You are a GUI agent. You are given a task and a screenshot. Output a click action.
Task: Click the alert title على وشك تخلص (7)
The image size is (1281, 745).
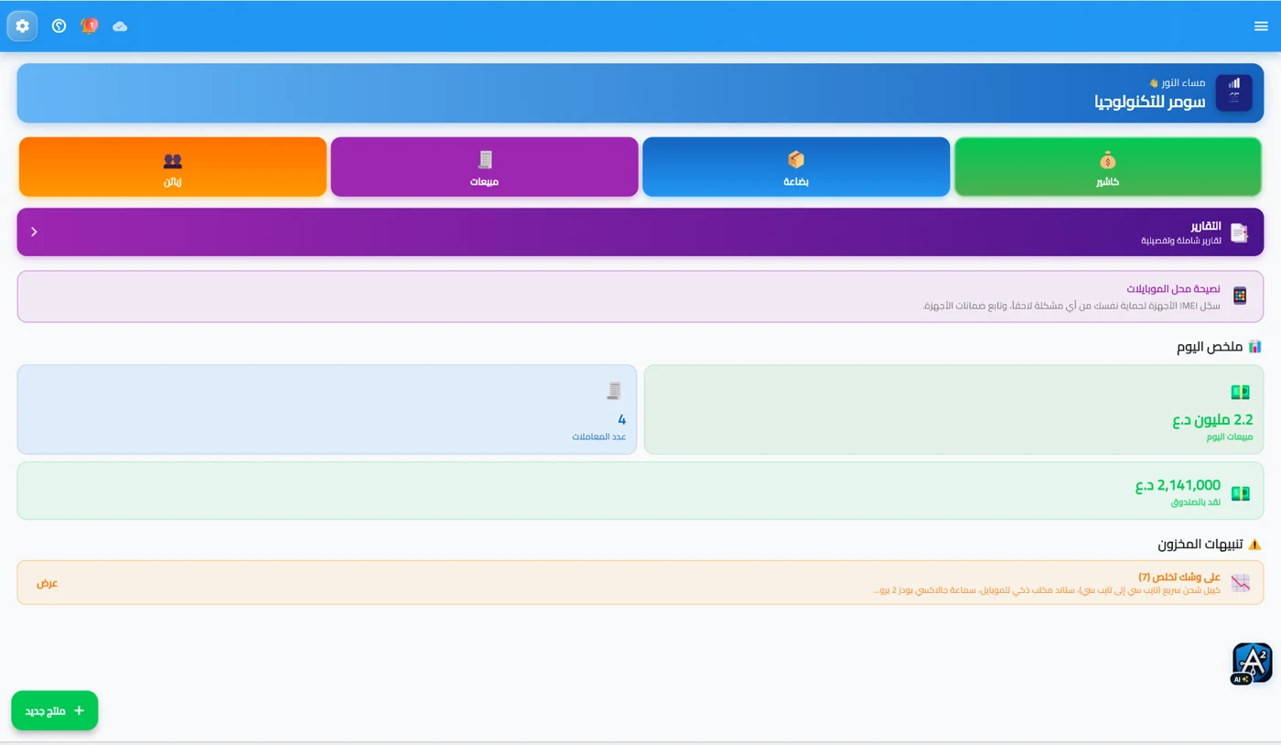coord(1179,577)
